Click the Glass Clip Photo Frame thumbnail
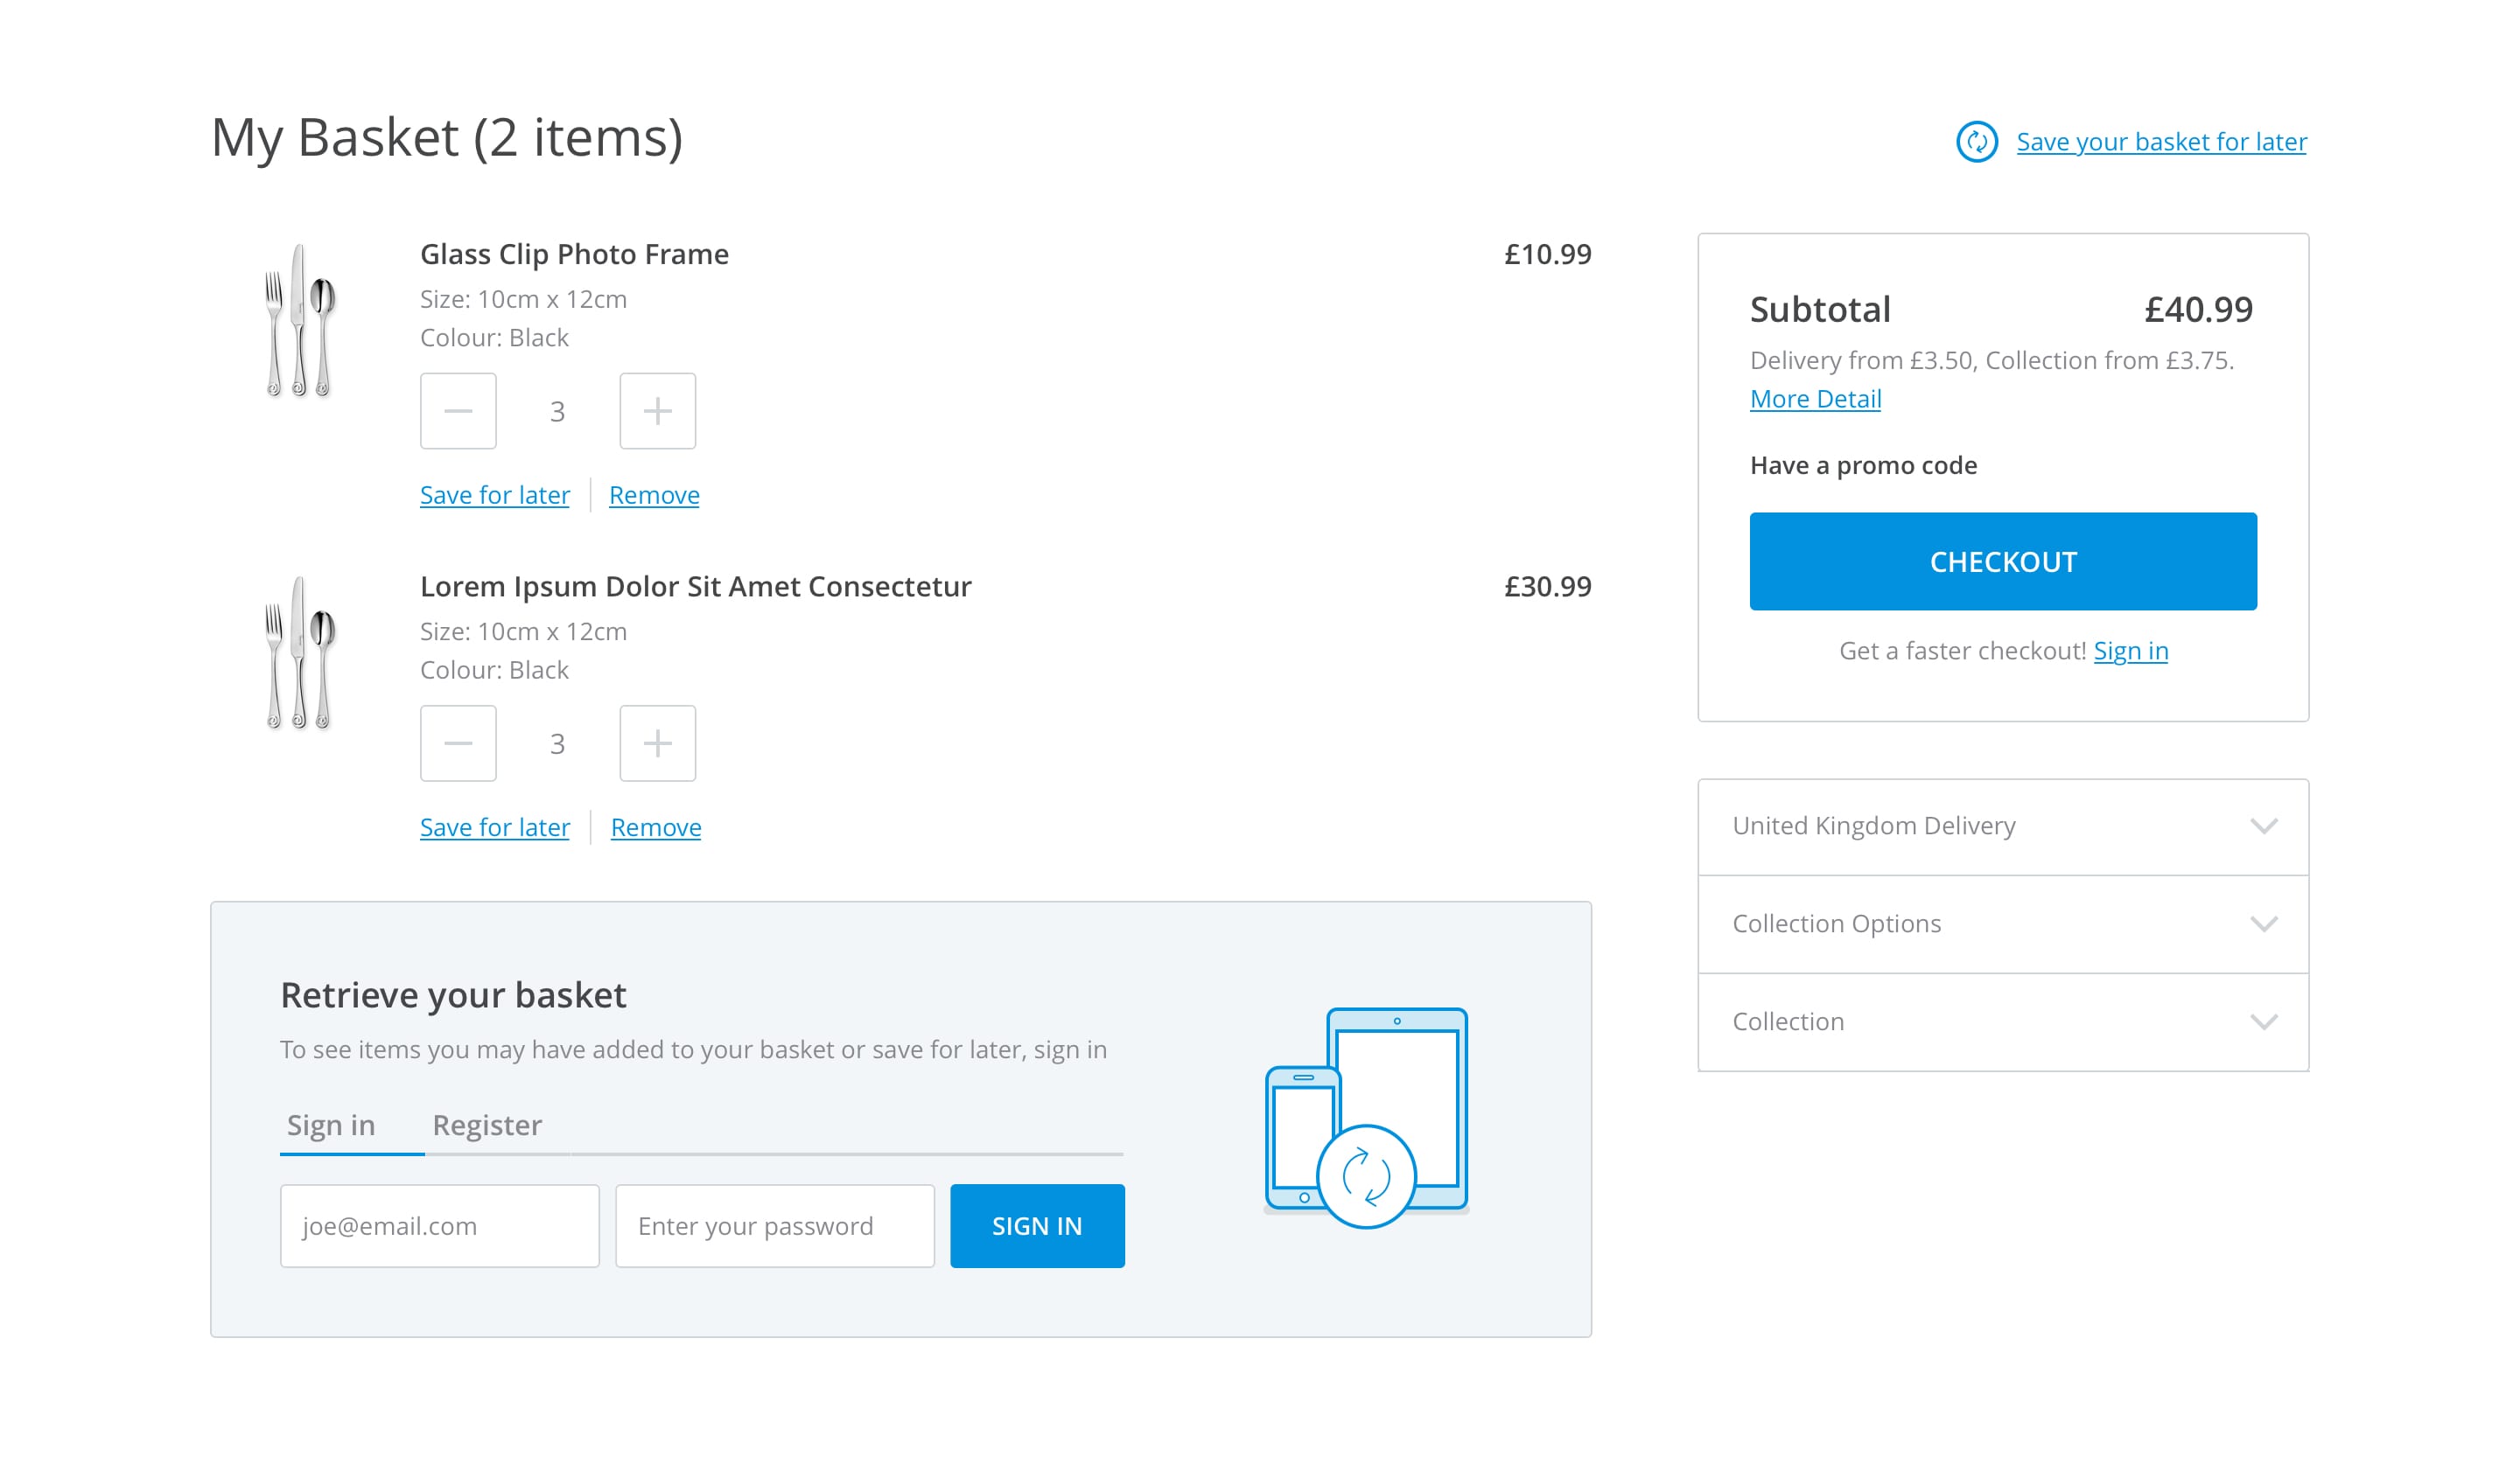2520x1457 pixels. coord(299,322)
